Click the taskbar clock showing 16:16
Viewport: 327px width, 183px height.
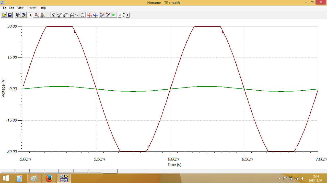316,178
